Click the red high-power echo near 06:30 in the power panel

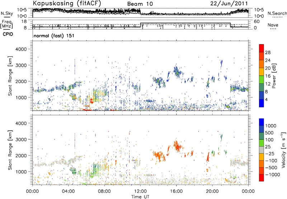[x=91, y=101]
